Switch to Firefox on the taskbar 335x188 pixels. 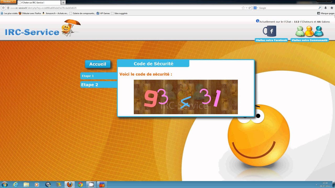[x=69, y=184]
